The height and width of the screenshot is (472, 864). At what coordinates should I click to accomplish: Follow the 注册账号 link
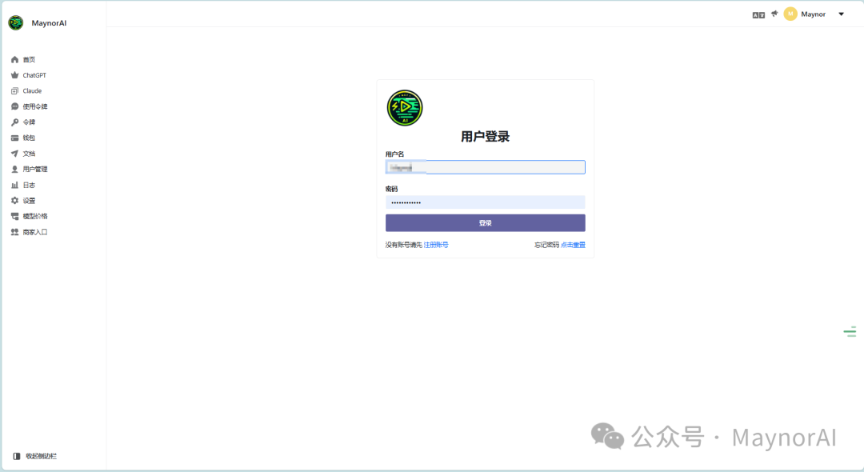[436, 245]
